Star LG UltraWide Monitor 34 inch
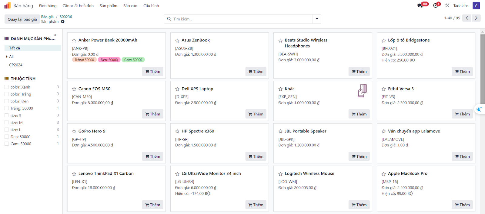The width and height of the screenshot is (485, 214). [x=177, y=174]
